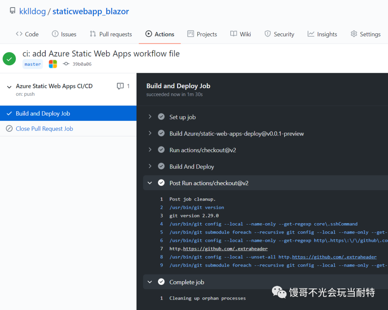The image size is (388, 310).
Task: Select the Actions tab
Action: point(160,34)
